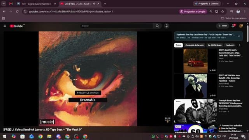This screenshot has width=249, height=140.
Task: Click the install app icon in address bar
Action: [217, 11]
